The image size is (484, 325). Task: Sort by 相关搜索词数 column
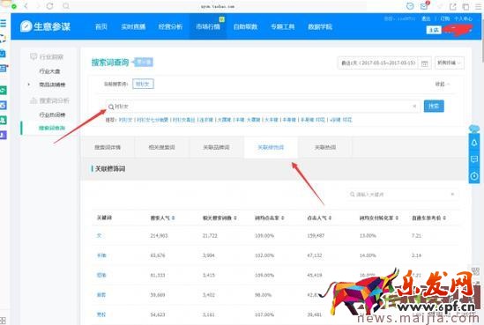(220, 218)
